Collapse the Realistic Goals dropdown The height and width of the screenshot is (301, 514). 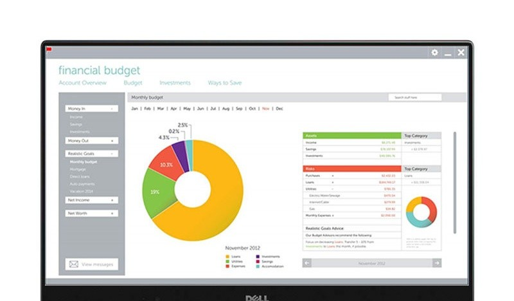[x=91, y=154]
